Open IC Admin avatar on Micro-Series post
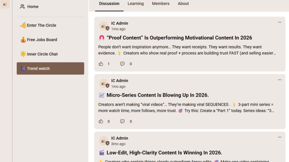The height and width of the screenshot is (162, 289). coord(104,84)
